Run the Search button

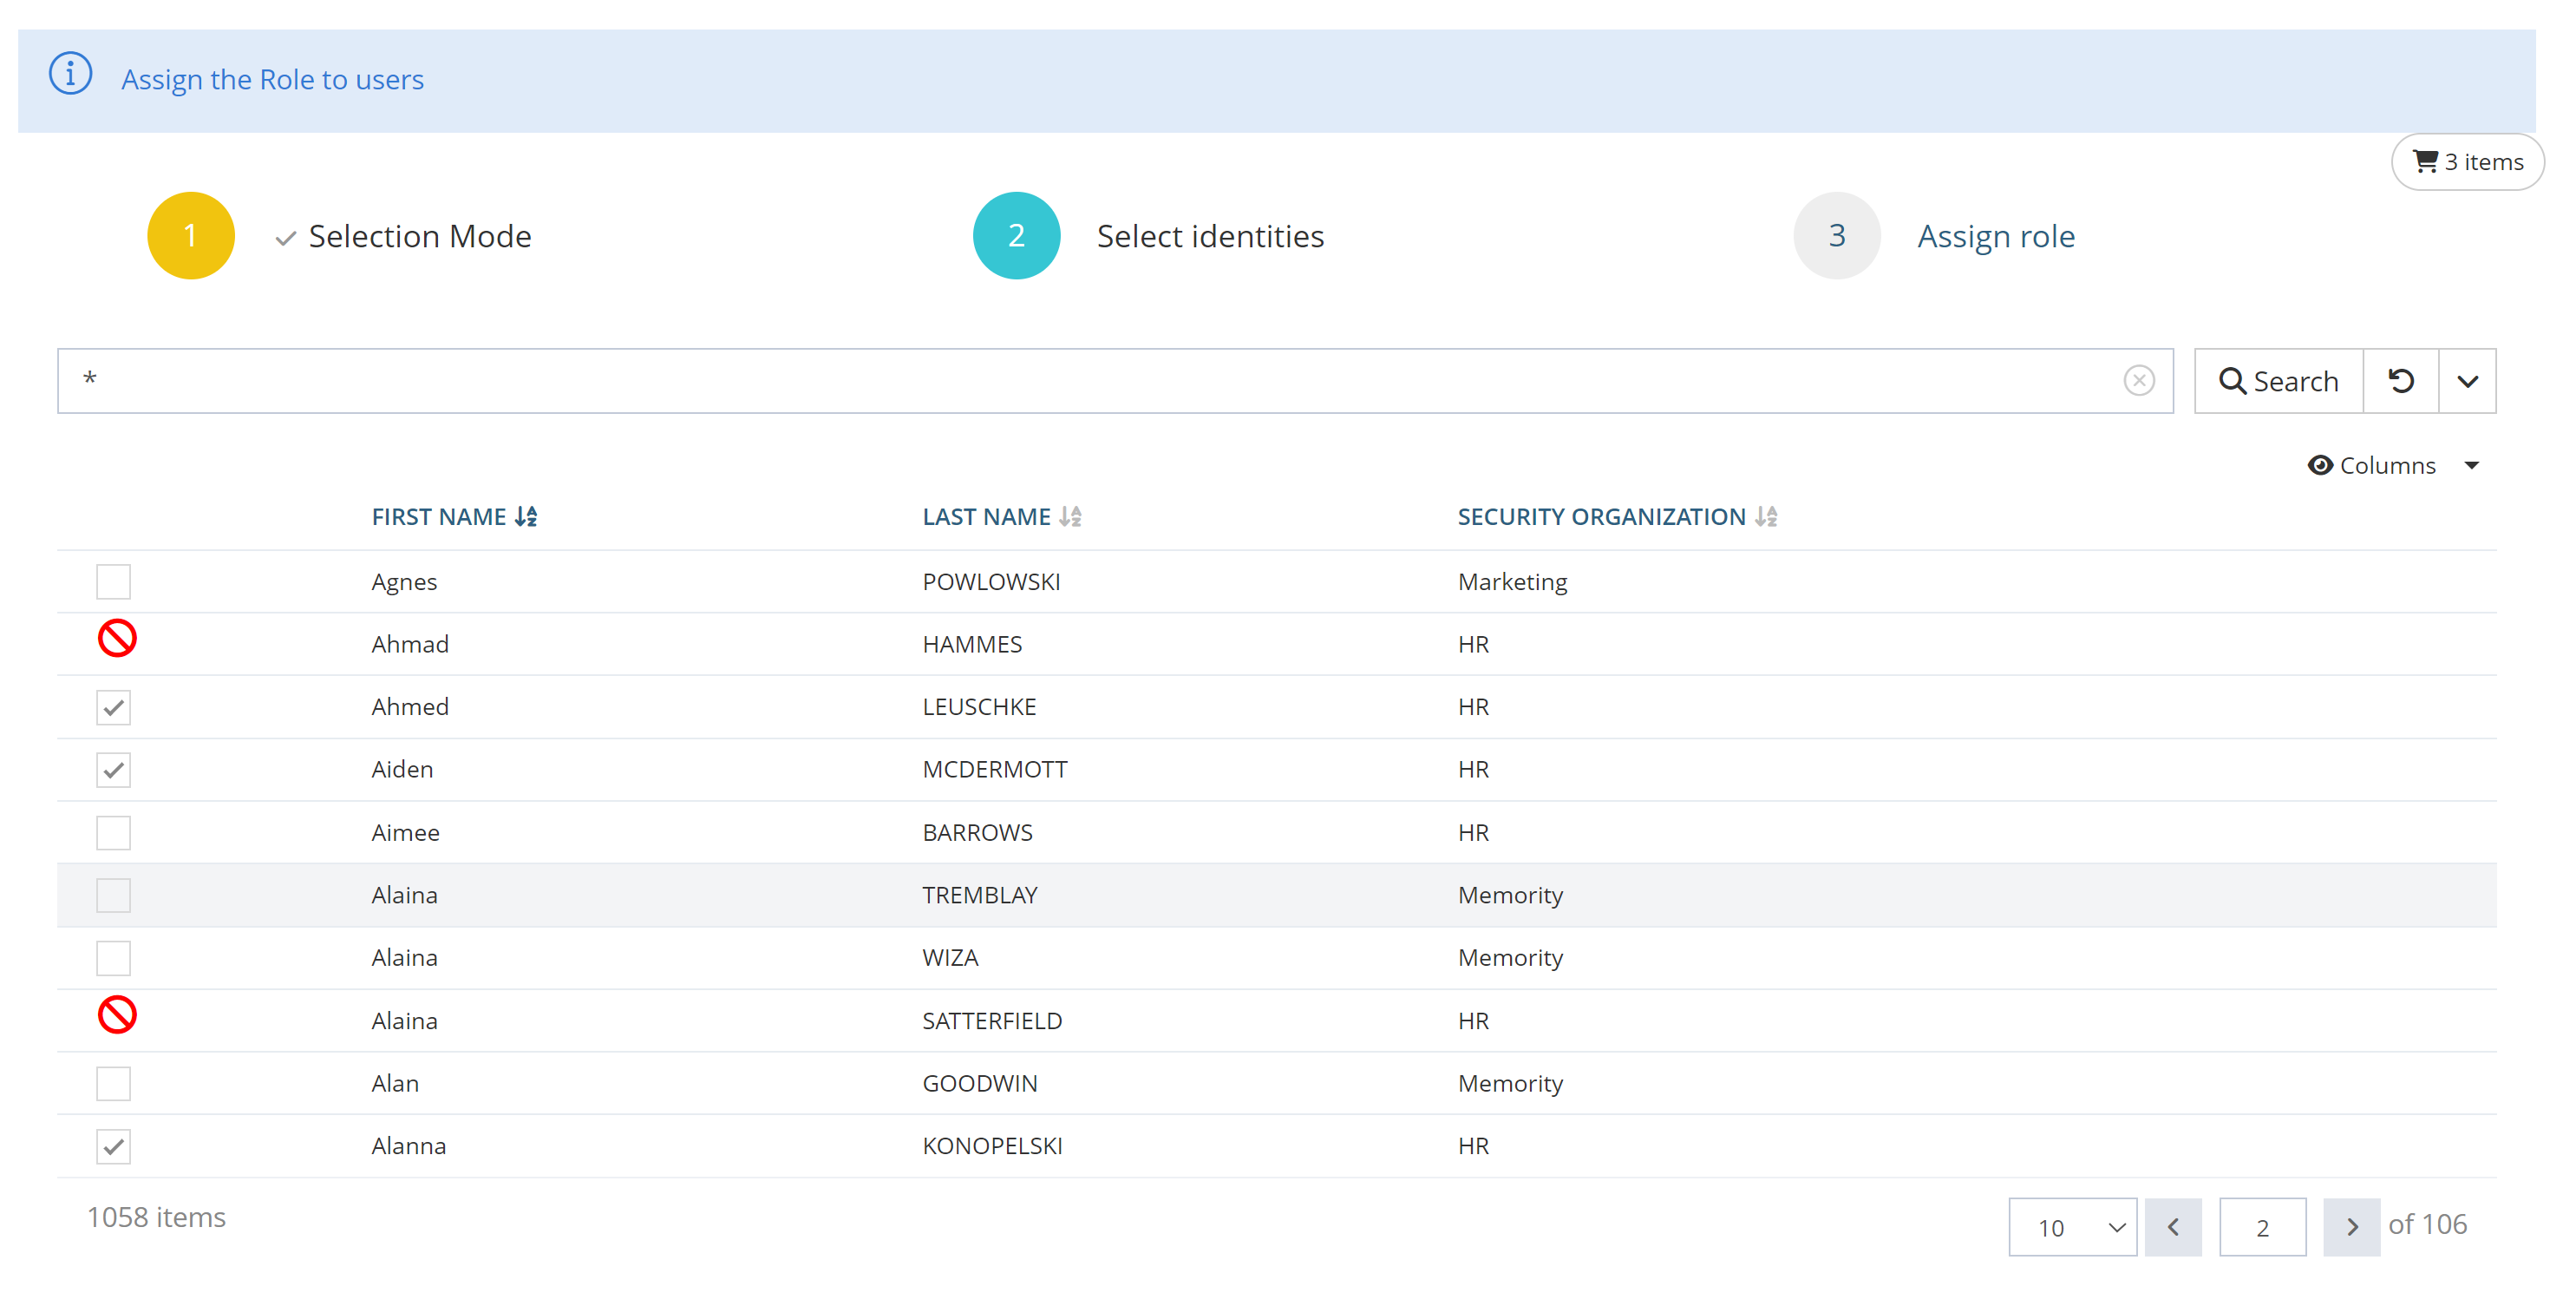point(2279,380)
